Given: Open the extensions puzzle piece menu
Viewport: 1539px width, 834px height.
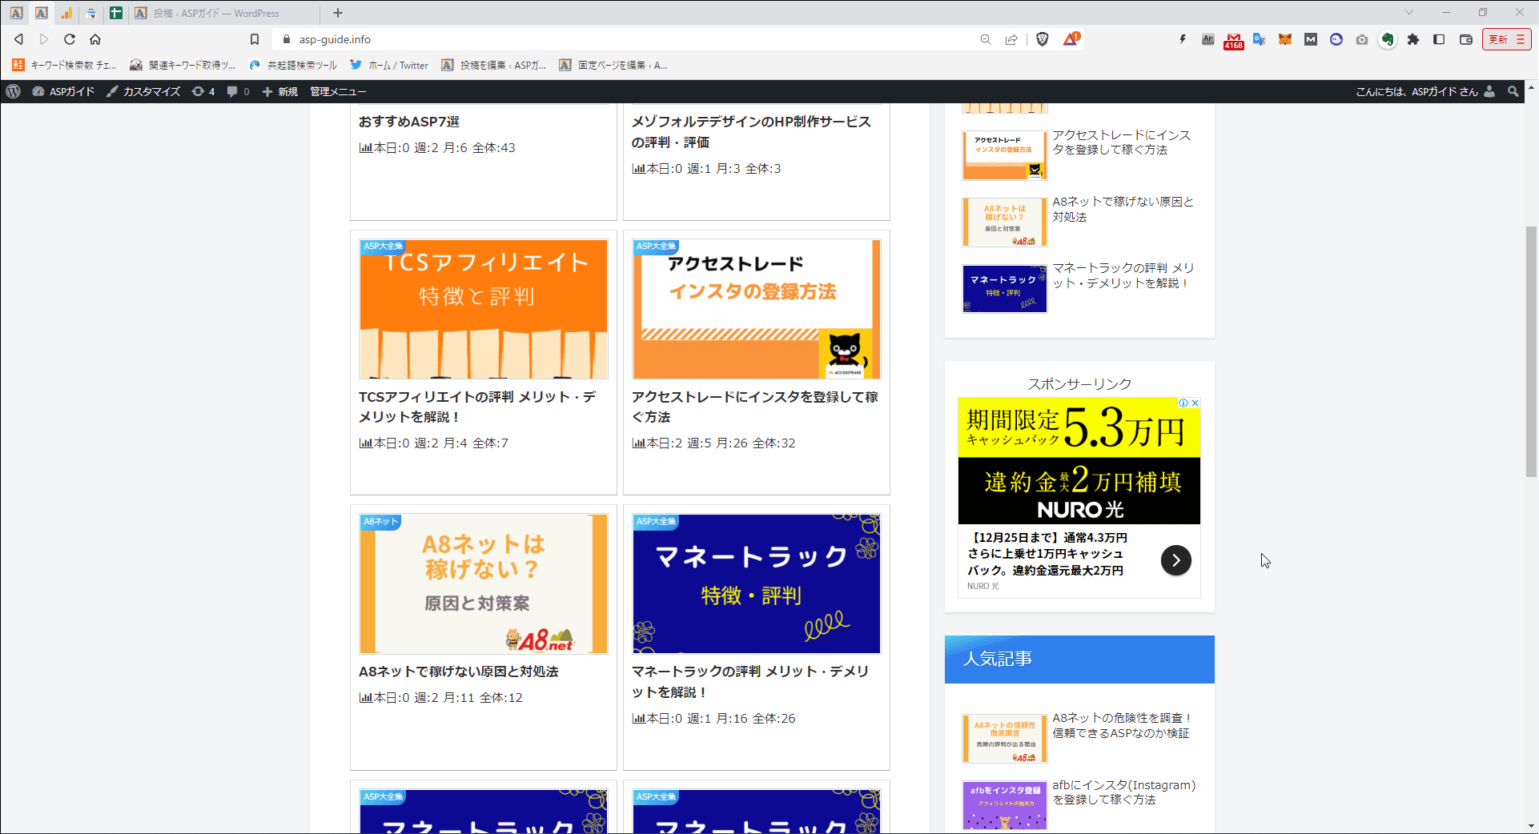Looking at the screenshot, I should pyautogui.click(x=1413, y=39).
